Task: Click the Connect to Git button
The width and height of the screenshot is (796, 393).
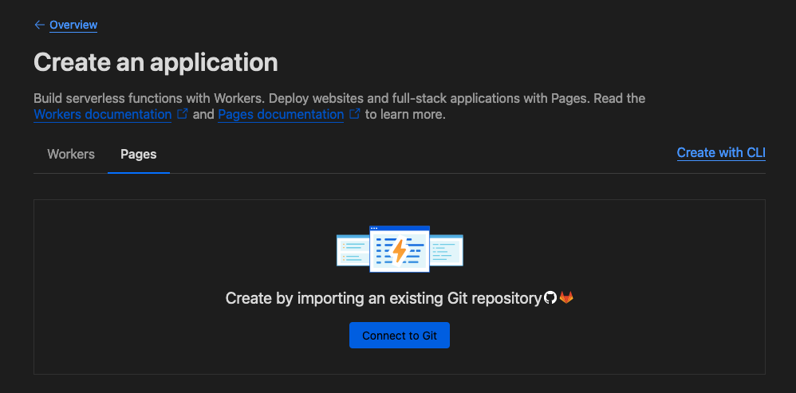Action: pos(400,335)
